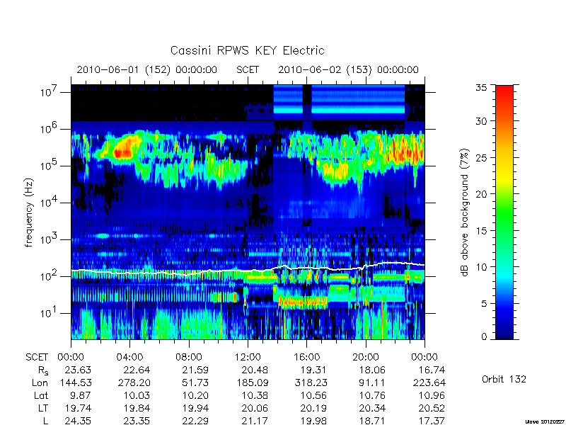The width and height of the screenshot is (566, 425).
Task: Click the y-axis title 'frequency (Hz)'
Action: click(x=29, y=212)
